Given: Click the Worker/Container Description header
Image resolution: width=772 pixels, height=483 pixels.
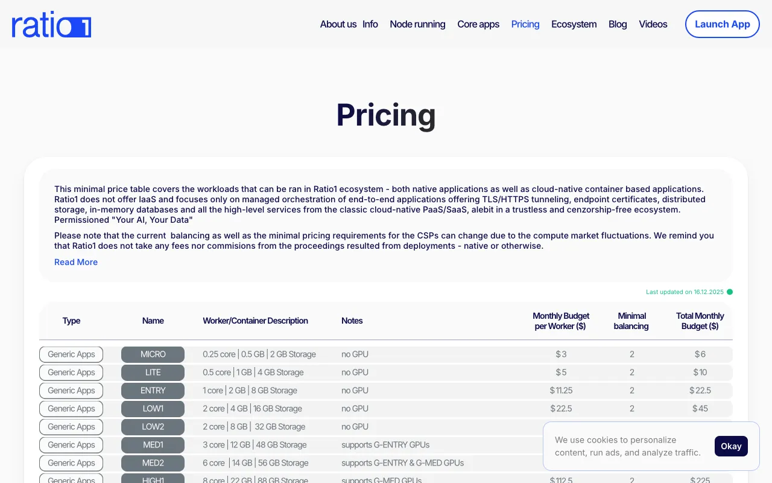Looking at the screenshot, I should coord(255,321).
